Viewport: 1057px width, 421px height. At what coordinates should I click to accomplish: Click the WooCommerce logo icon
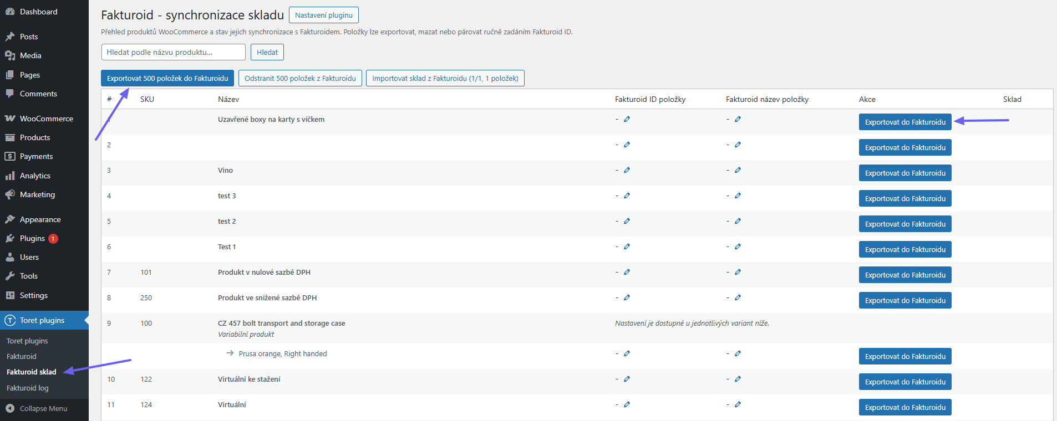(10, 119)
